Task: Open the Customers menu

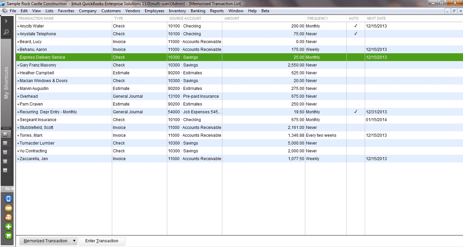Action: tap(111, 11)
